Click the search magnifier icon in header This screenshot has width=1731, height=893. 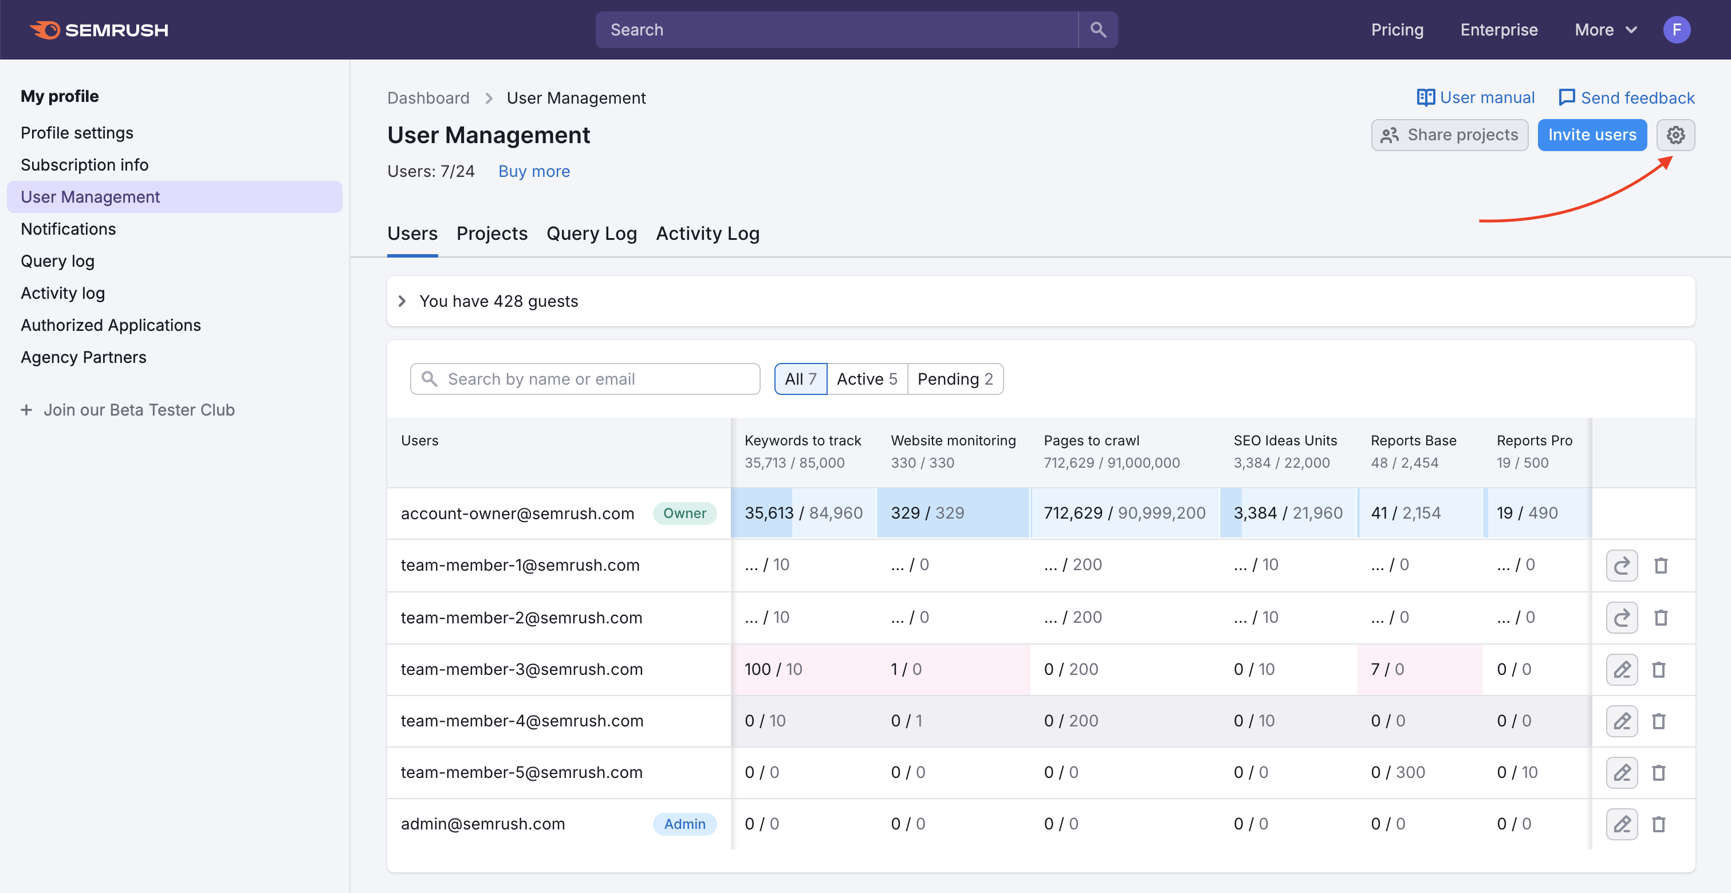point(1098,30)
